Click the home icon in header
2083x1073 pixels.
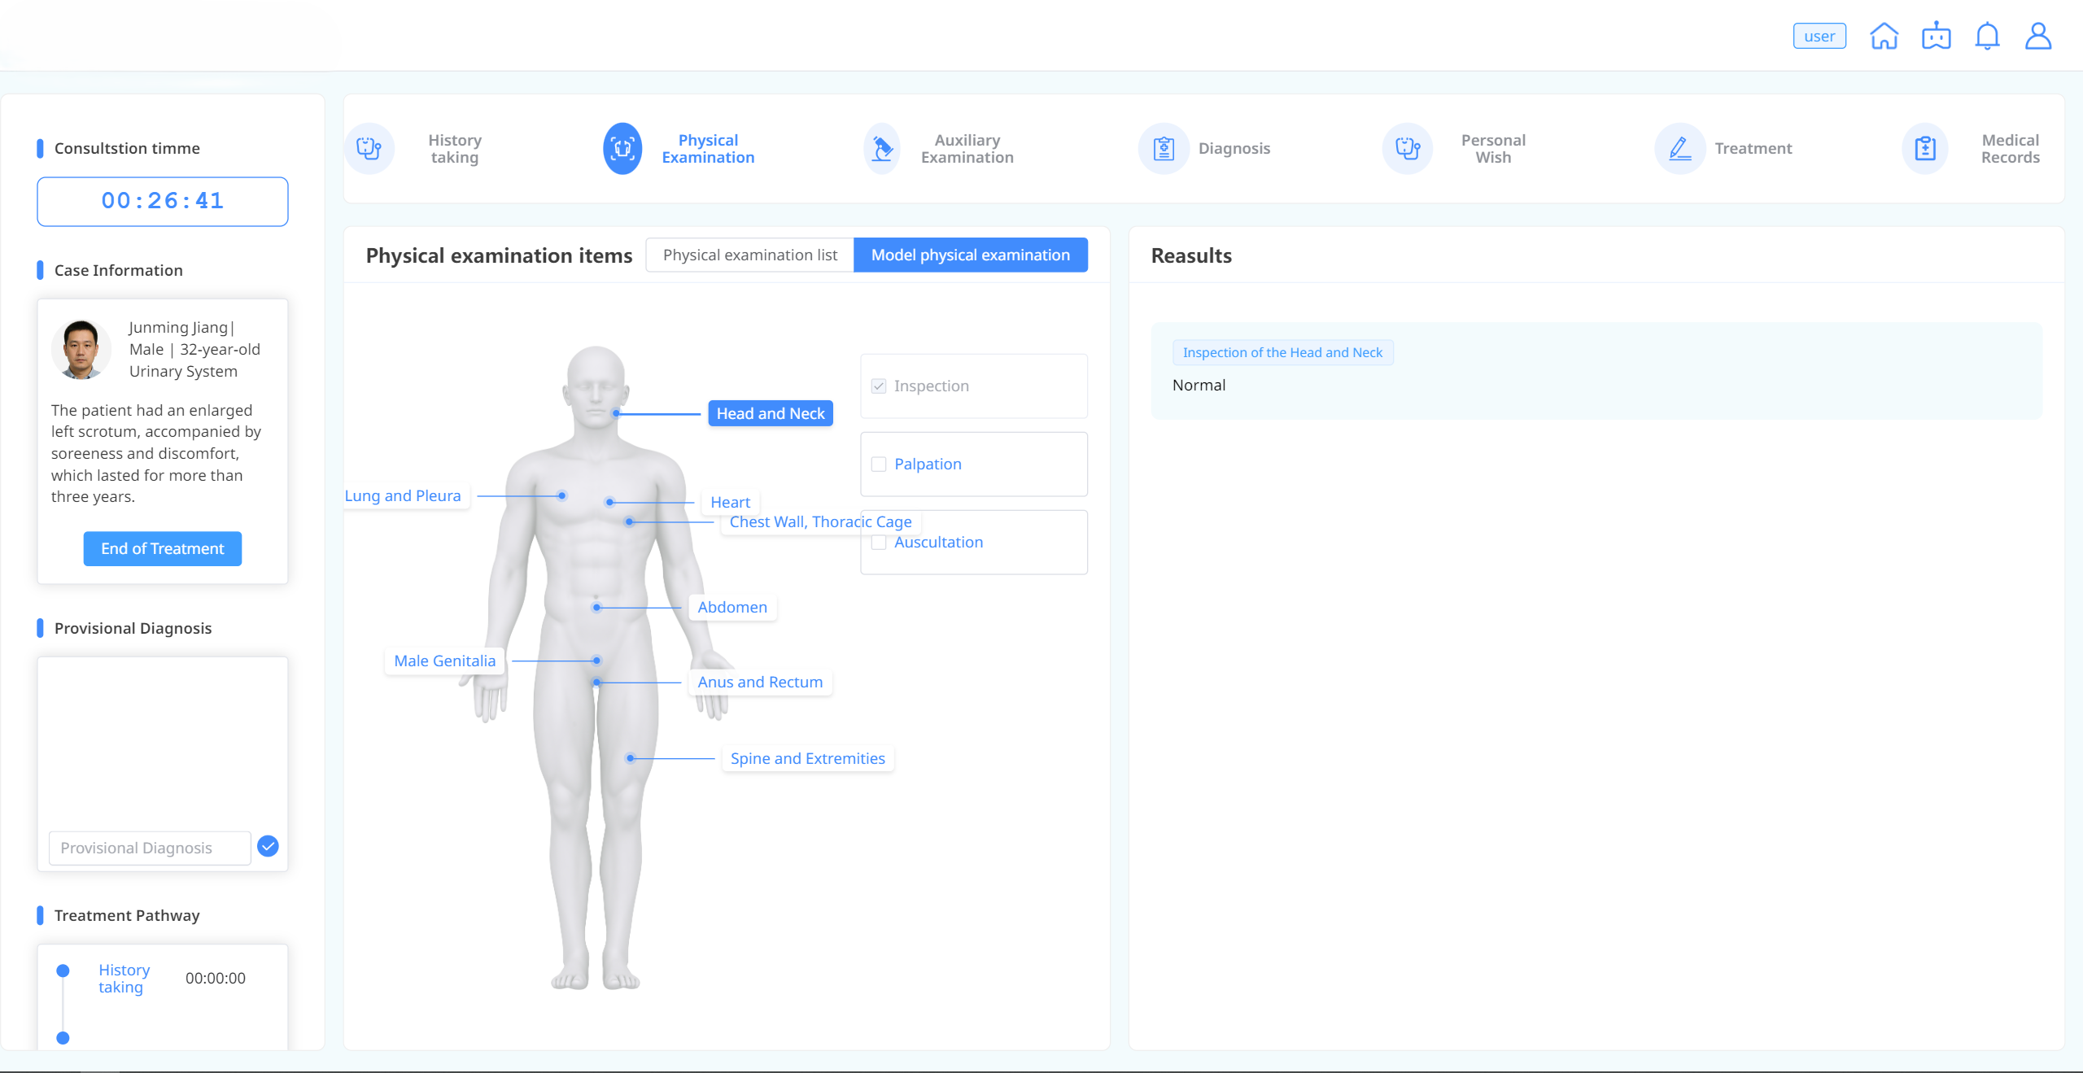point(1884,37)
